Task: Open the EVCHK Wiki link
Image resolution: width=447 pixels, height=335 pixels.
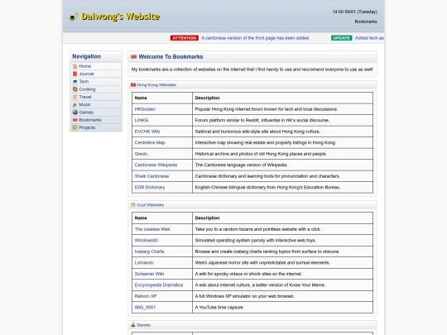Action: 147,132
